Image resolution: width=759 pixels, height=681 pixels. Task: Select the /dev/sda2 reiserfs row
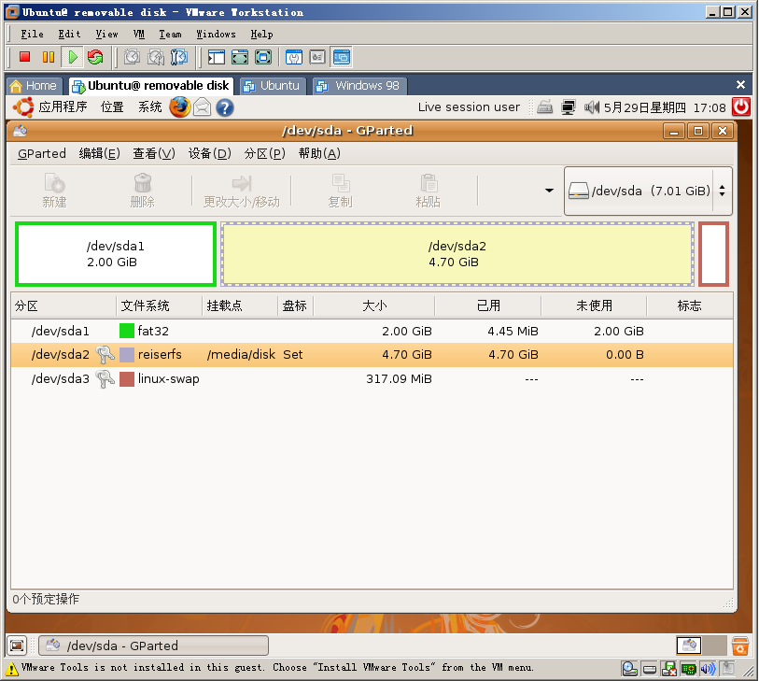tap(372, 355)
